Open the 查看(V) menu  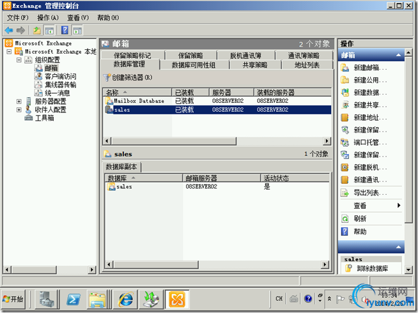click(78, 18)
